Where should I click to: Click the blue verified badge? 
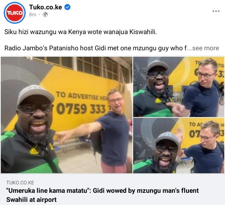click(x=67, y=7)
